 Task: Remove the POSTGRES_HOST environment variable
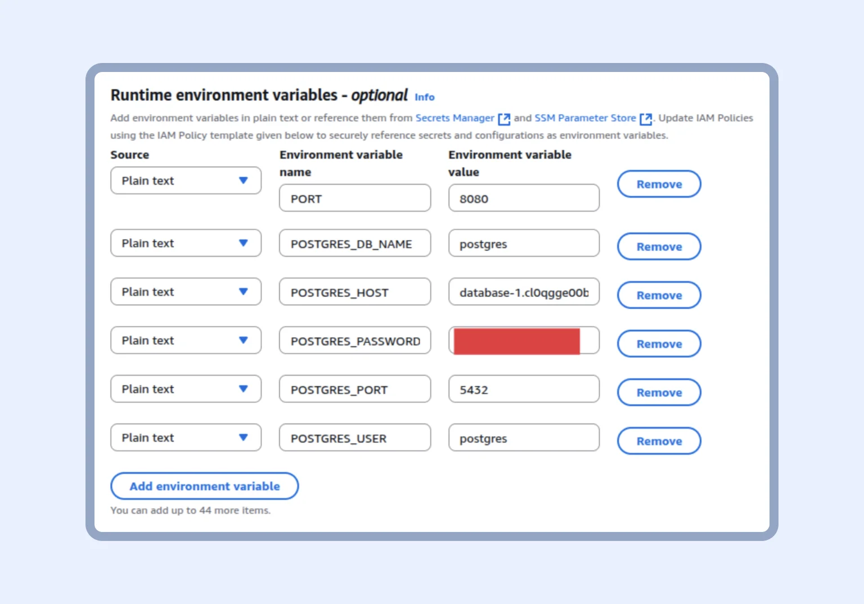(x=659, y=295)
